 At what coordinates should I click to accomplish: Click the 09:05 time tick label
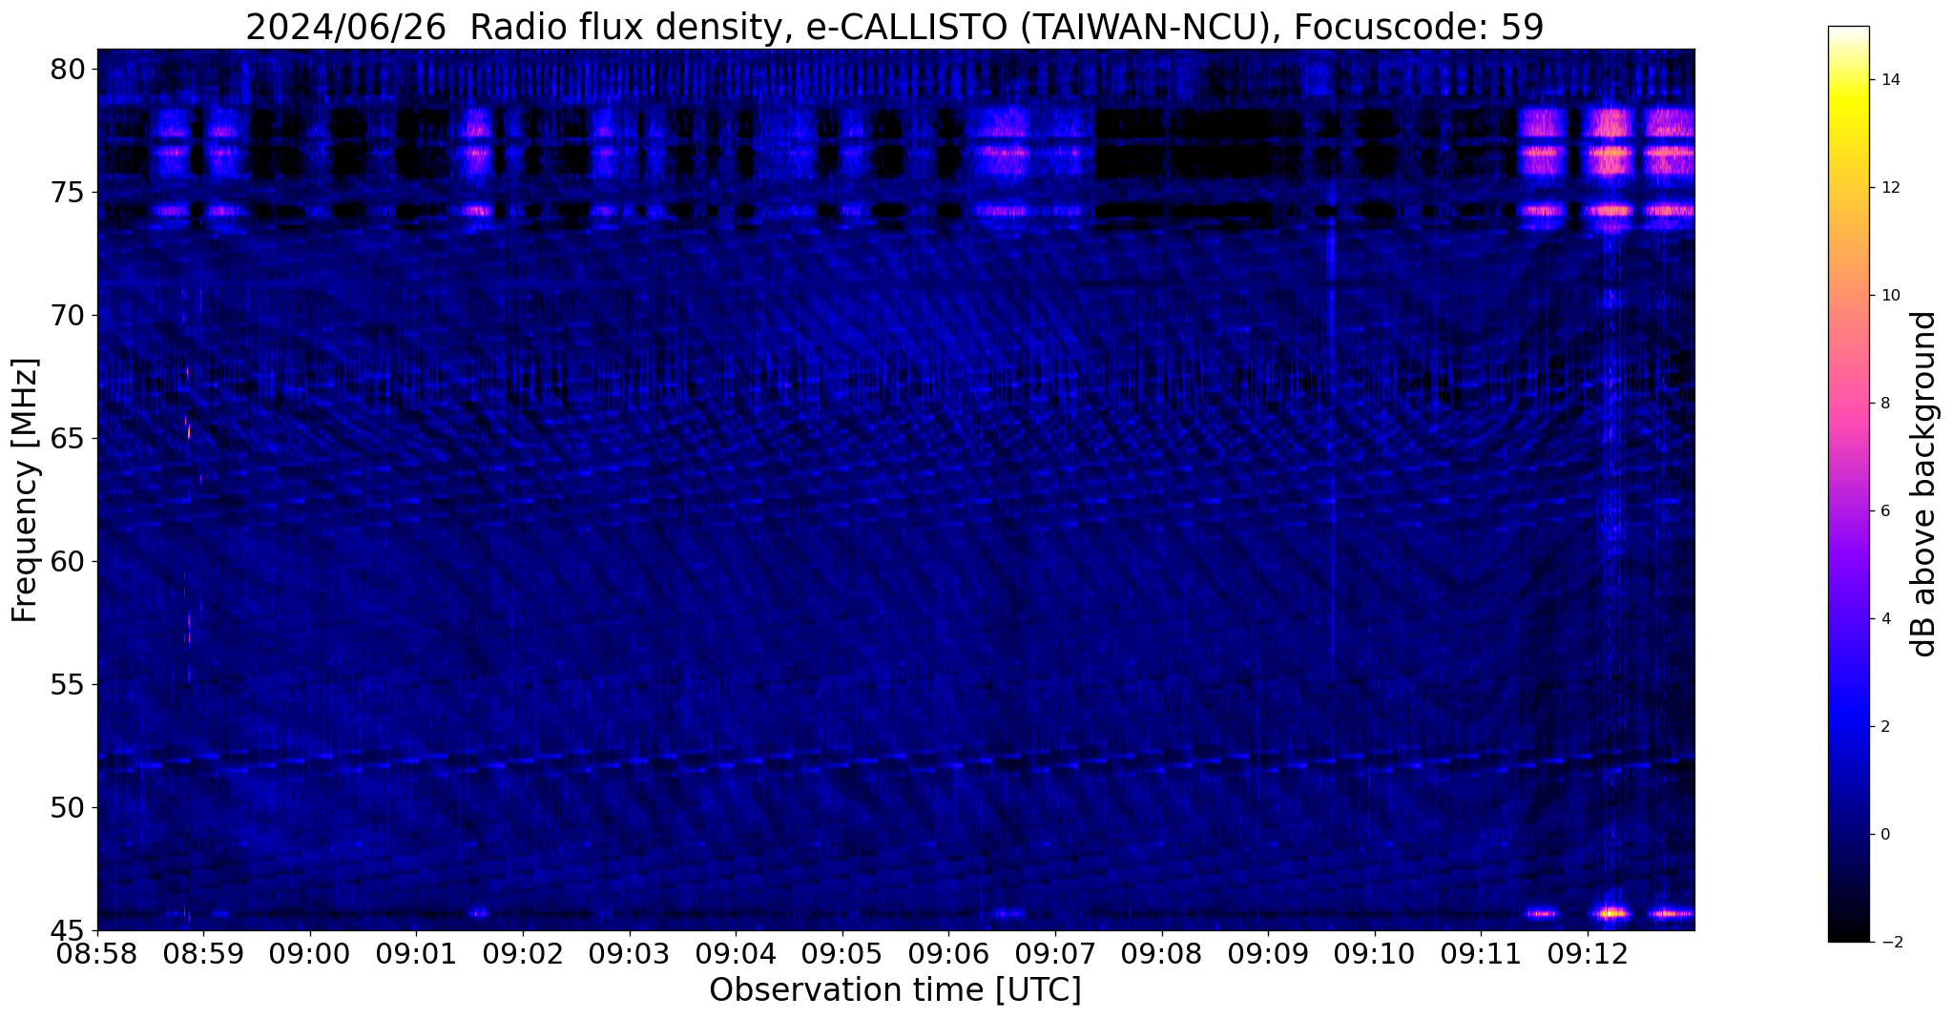pyautogui.click(x=842, y=953)
